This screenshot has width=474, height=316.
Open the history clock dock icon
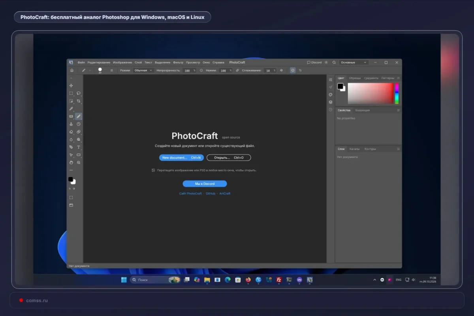click(331, 109)
